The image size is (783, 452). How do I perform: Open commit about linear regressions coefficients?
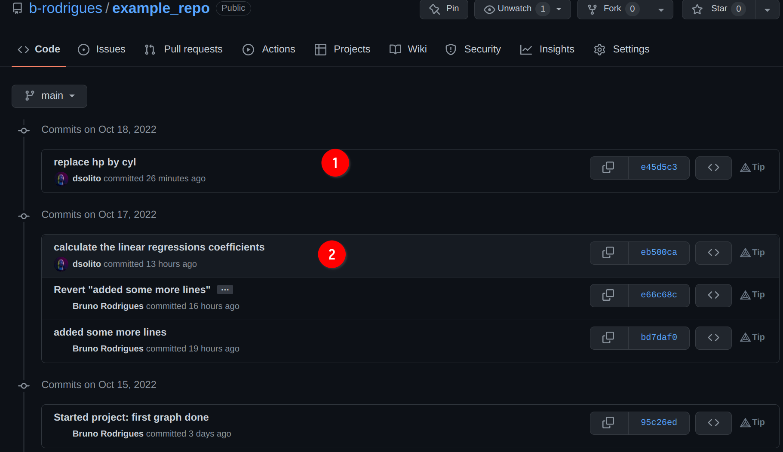pyautogui.click(x=159, y=247)
